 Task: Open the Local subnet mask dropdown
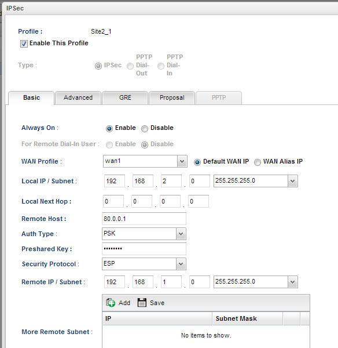pos(293,181)
